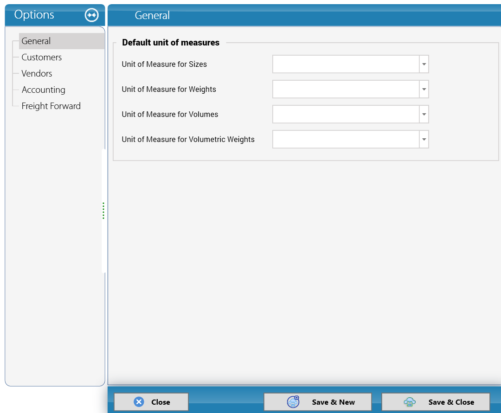This screenshot has height=413, width=501.
Task: Focus the Unit of Measure for Weights field
Action: (346, 89)
